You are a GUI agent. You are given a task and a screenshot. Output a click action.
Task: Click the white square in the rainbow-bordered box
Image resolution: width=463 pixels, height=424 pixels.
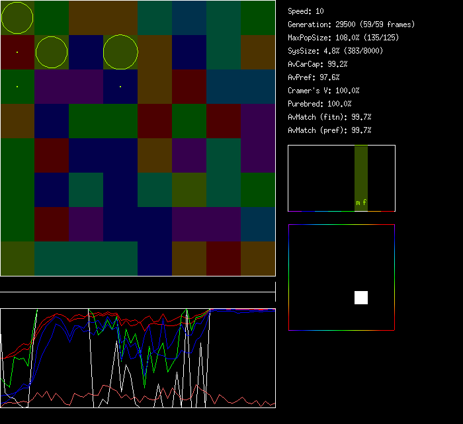coord(361,298)
